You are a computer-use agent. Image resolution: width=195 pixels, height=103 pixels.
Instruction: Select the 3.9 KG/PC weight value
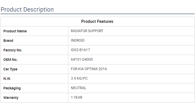click(79, 78)
